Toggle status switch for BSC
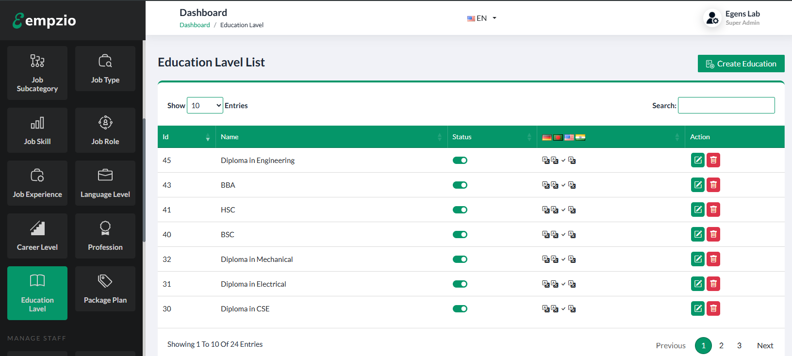Image resolution: width=792 pixels, height=356 pixels. [x=460, y=235]
